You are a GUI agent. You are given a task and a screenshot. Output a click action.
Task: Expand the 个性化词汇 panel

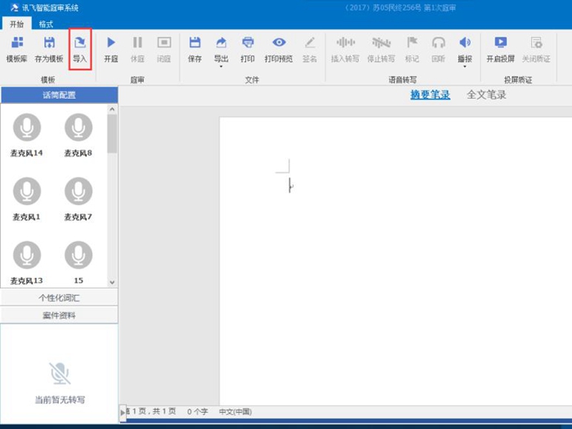59,297
